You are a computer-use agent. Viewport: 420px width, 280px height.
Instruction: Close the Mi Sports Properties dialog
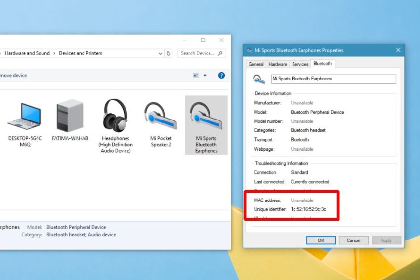pyautogui.click(x=398, y=50)
